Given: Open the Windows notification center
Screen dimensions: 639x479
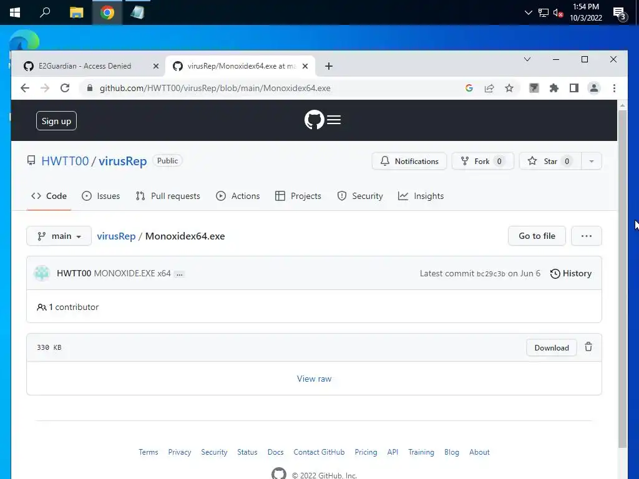Looking at the screenshot, I should click(620, 14).
